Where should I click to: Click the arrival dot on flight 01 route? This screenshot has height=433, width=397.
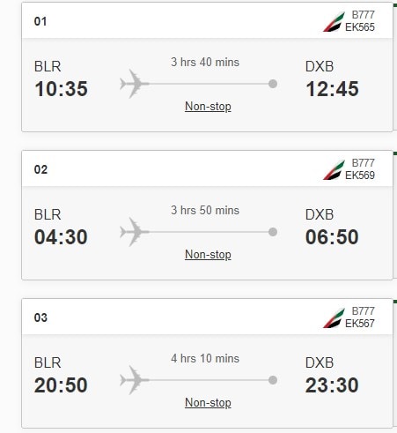(x=273, y=84)
